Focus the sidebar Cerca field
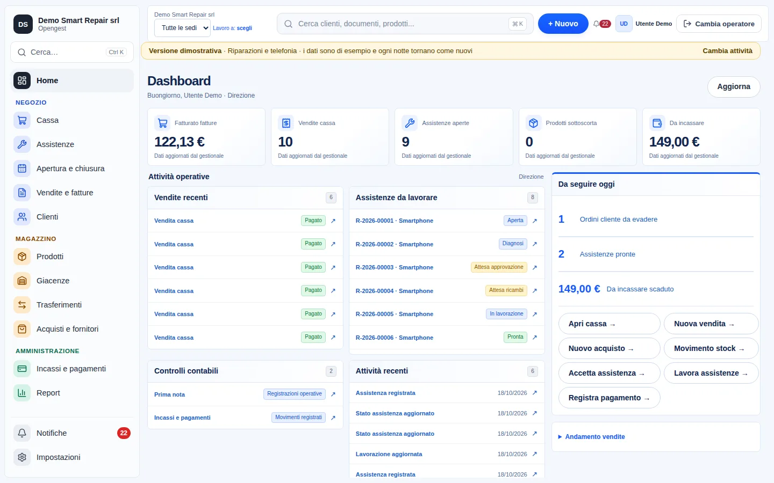The image size is (774, 483). [72, 52]
